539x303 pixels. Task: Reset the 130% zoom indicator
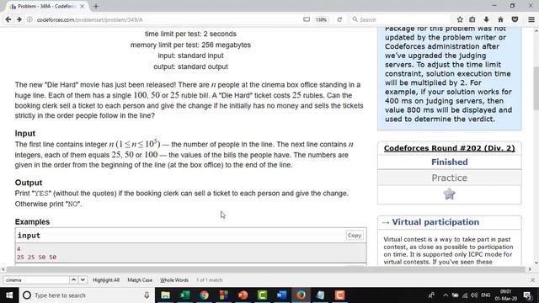321,19
